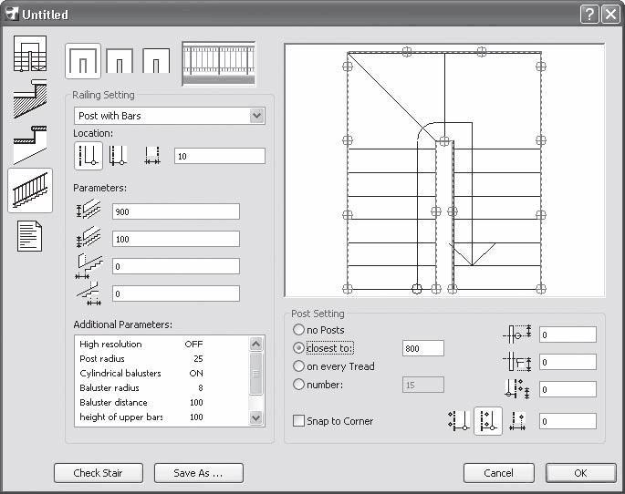
Task: Click the Save As ... button
Action: [199, 473]
